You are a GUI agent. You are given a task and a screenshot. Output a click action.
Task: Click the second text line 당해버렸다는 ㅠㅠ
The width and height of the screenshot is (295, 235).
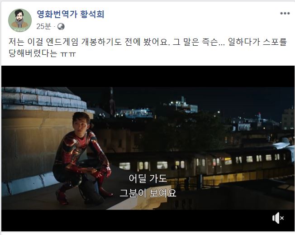coord(42,53)
